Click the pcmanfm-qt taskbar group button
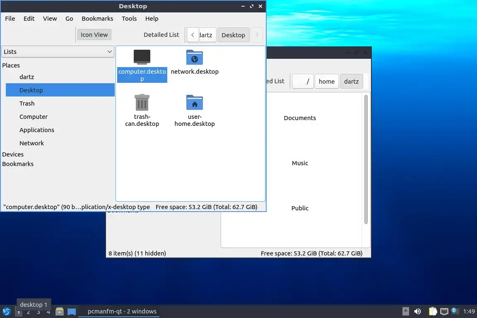 [119, 311]
